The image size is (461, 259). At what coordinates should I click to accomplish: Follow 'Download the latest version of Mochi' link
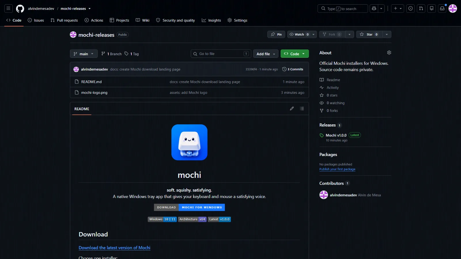[x=114, y=248]
